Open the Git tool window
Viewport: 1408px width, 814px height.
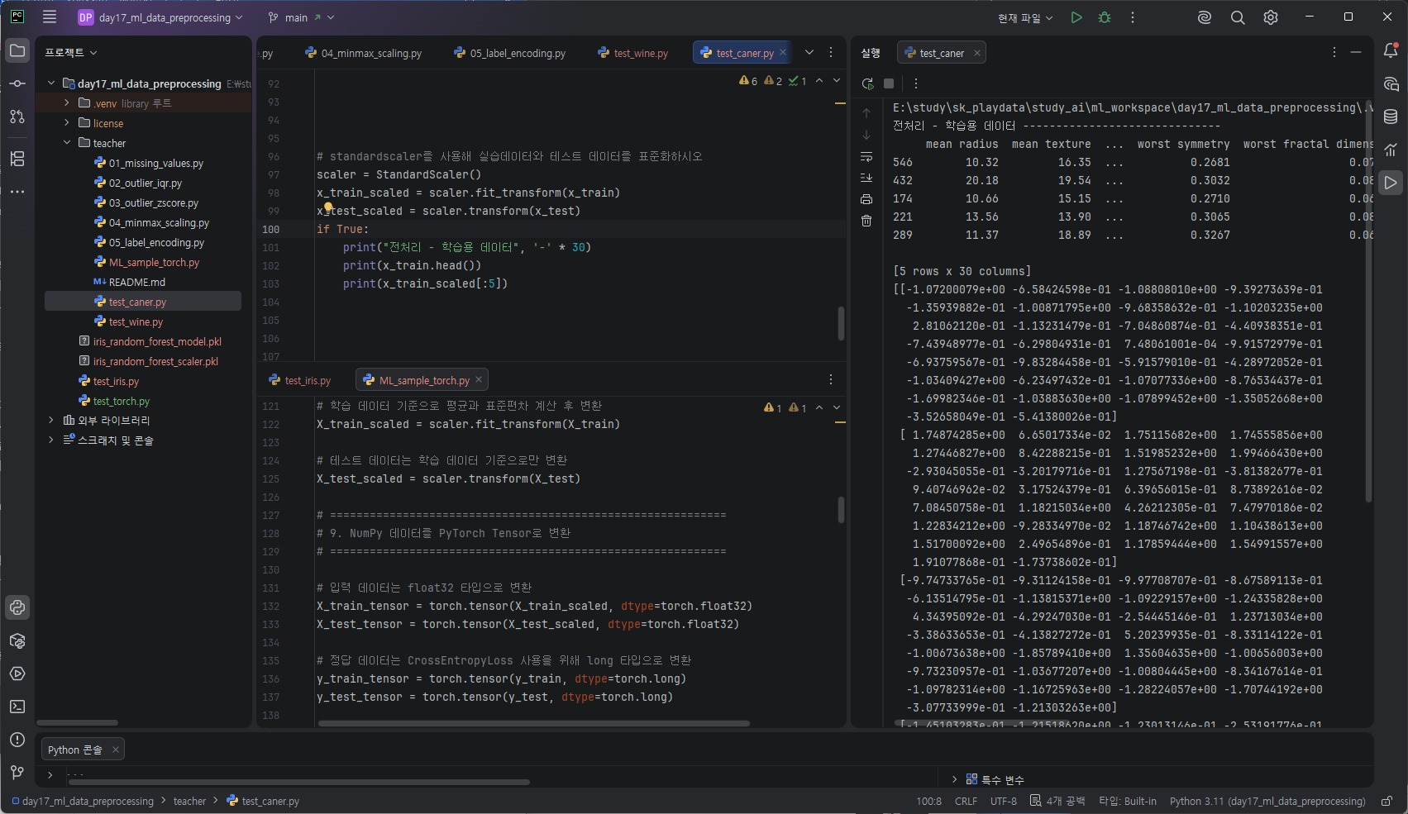click(17, 773)
